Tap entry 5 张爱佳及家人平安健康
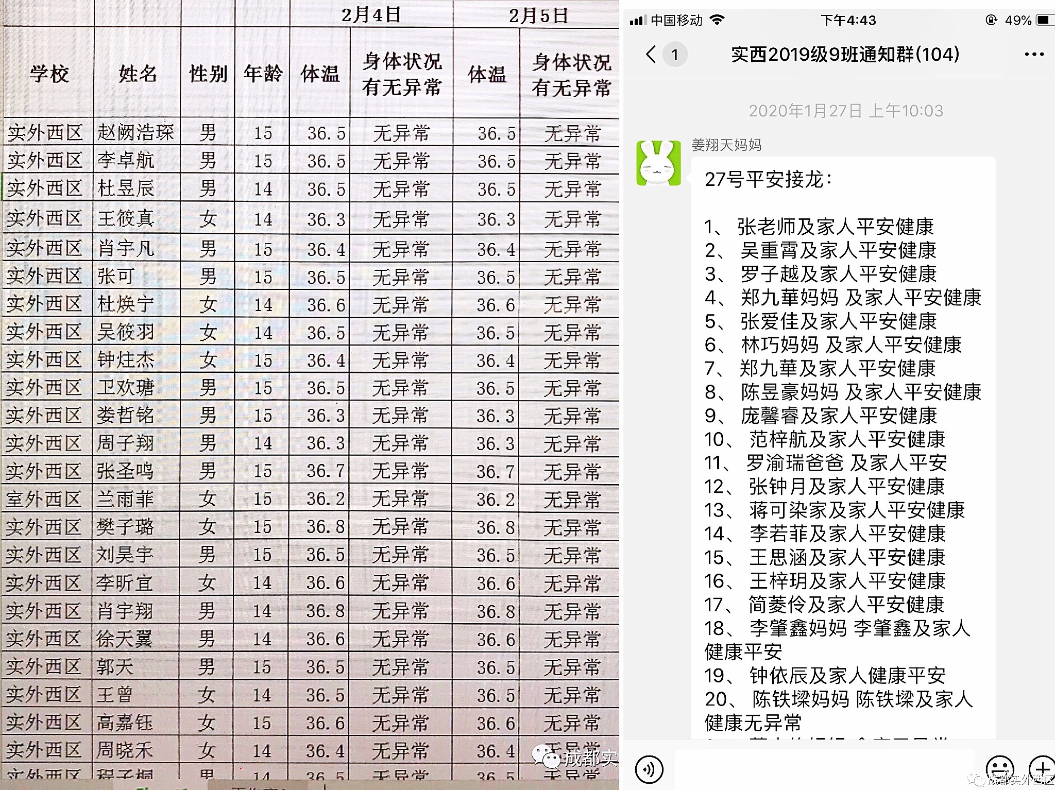The height and width of the screenshot is (790, 1055). 821,321
